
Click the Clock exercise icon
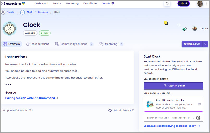10,28
